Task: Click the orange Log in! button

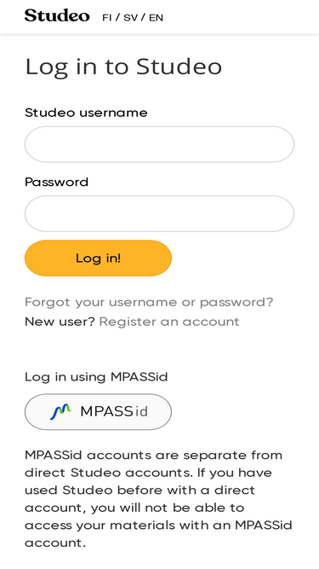Action: (x=98, y=258)
